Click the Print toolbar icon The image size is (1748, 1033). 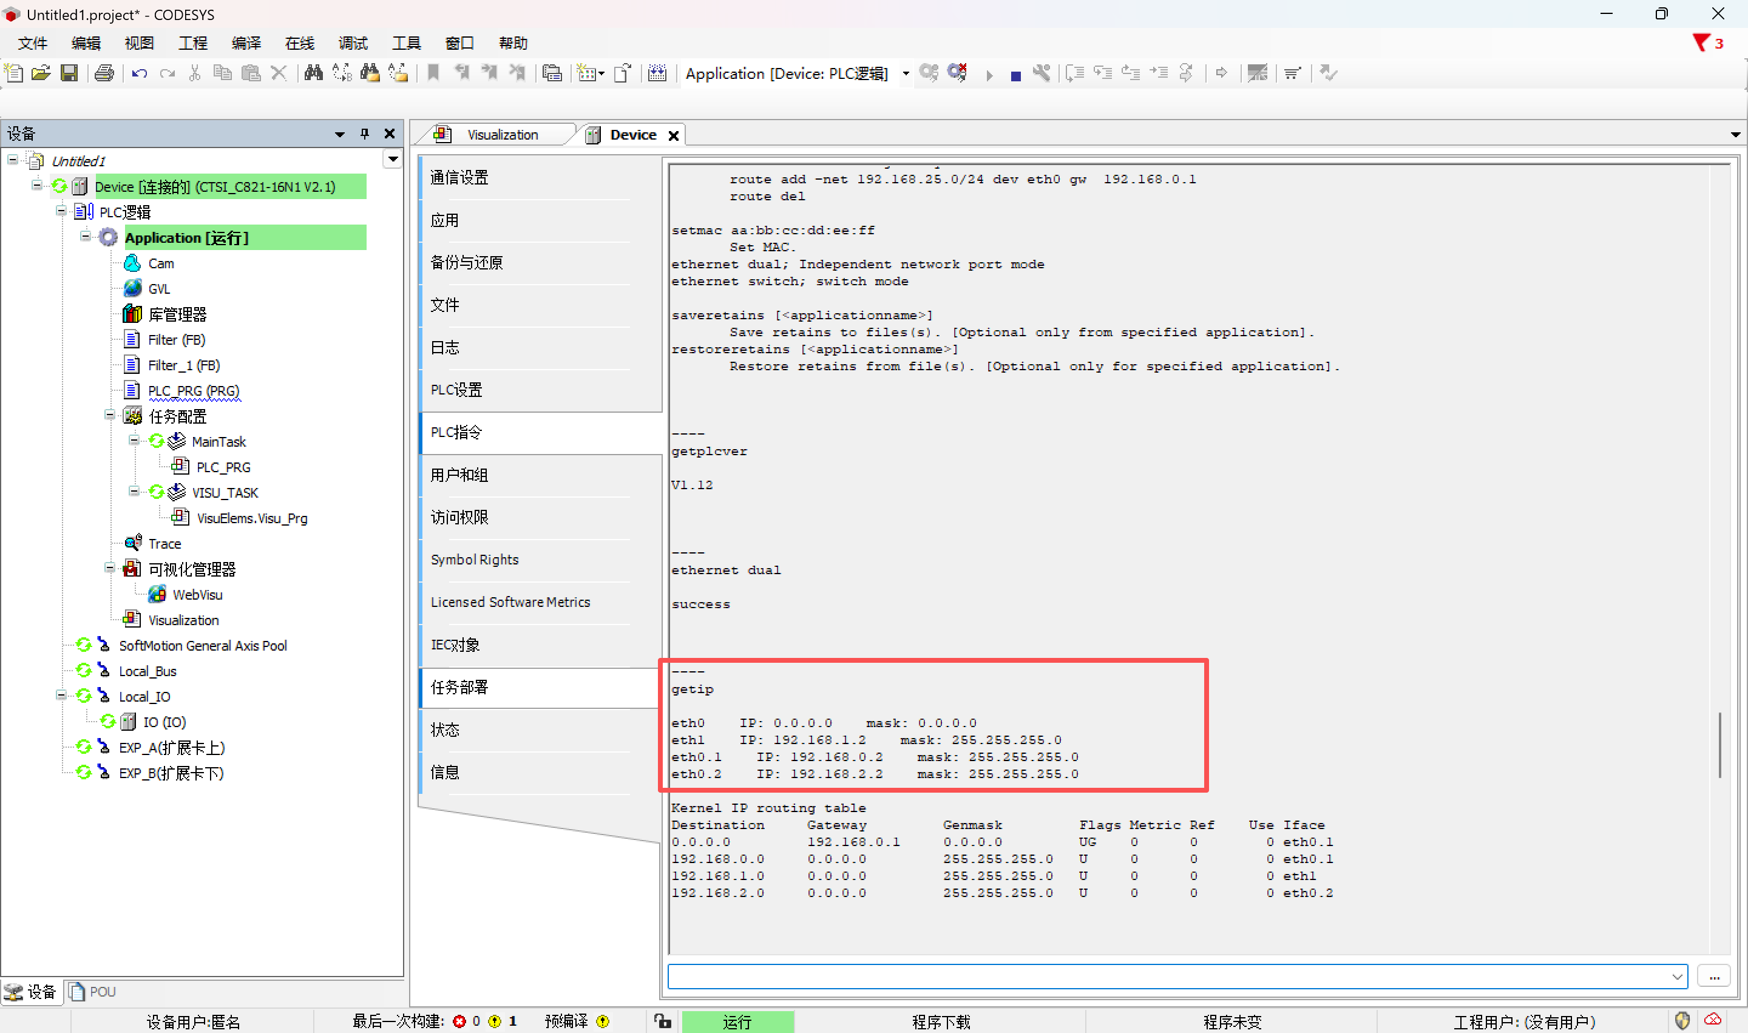[104, 73]
